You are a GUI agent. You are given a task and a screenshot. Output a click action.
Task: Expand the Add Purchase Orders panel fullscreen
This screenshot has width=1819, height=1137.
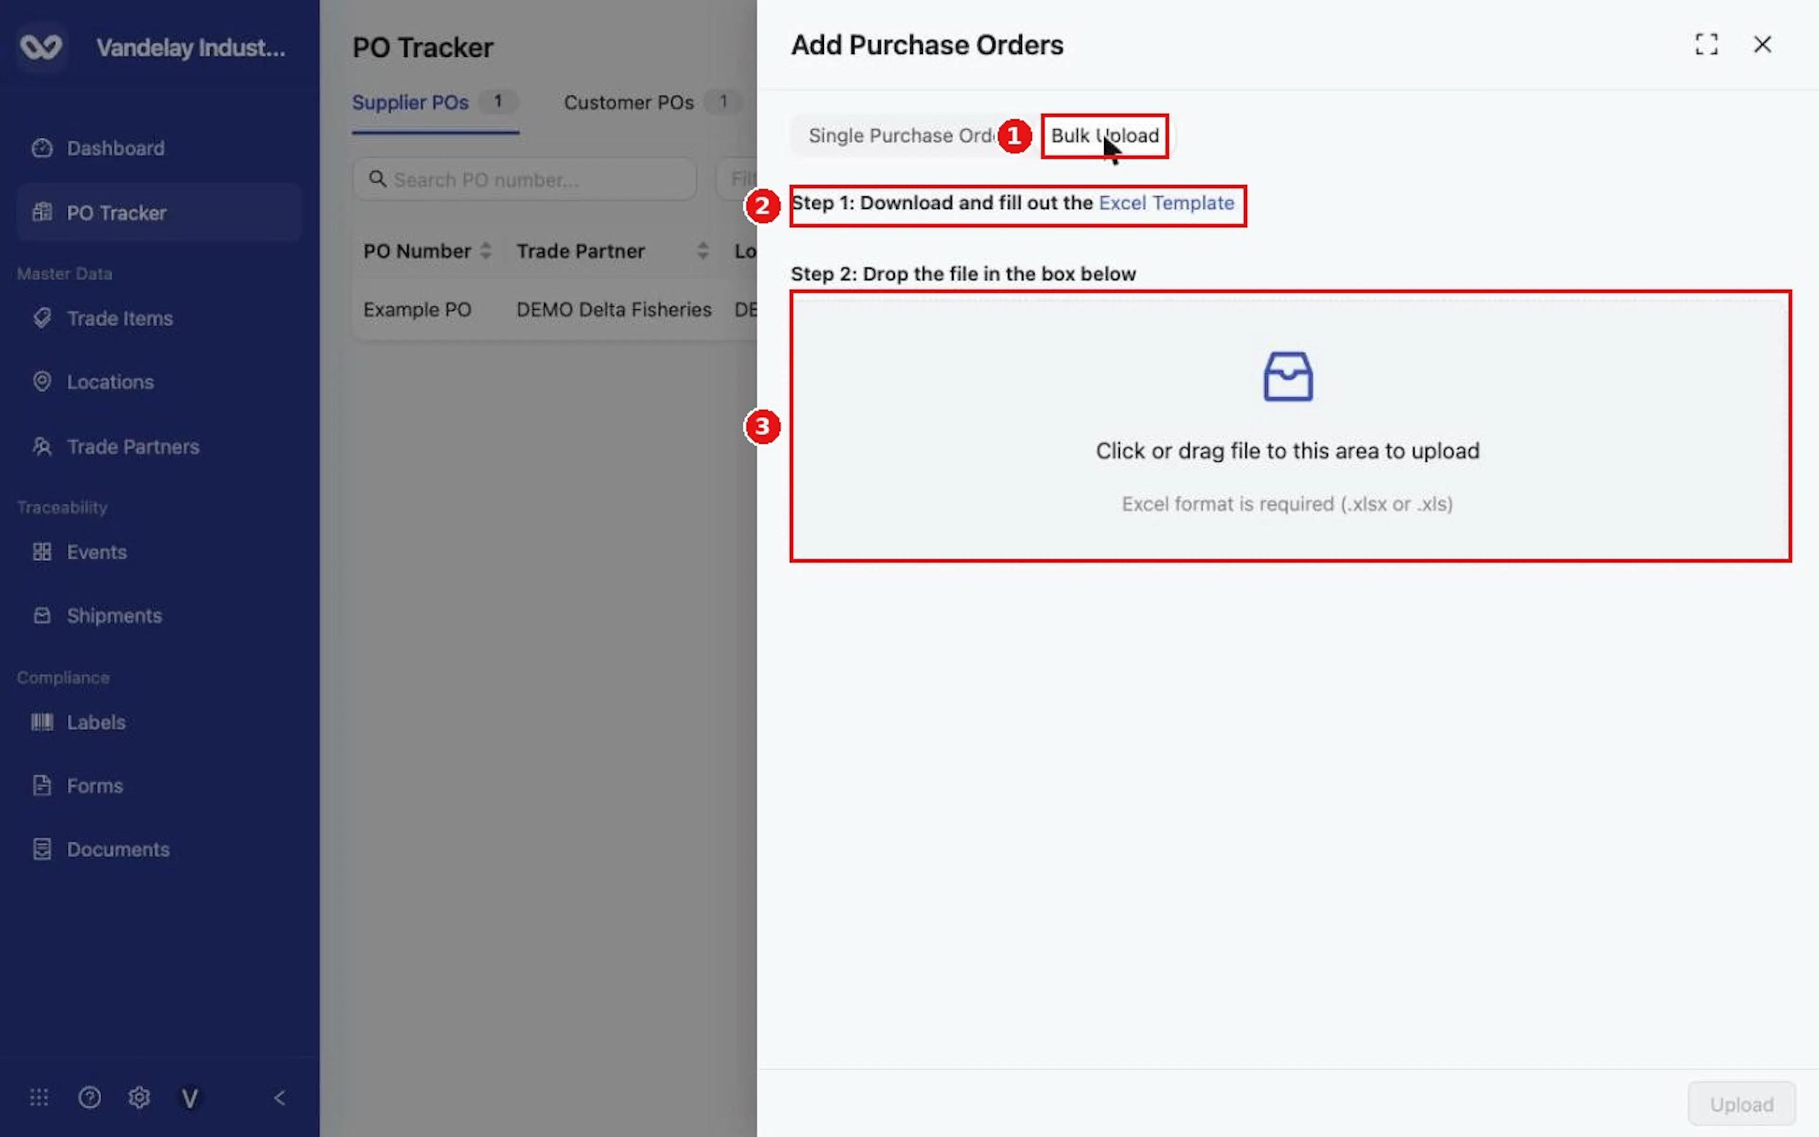click(1706, 45)
